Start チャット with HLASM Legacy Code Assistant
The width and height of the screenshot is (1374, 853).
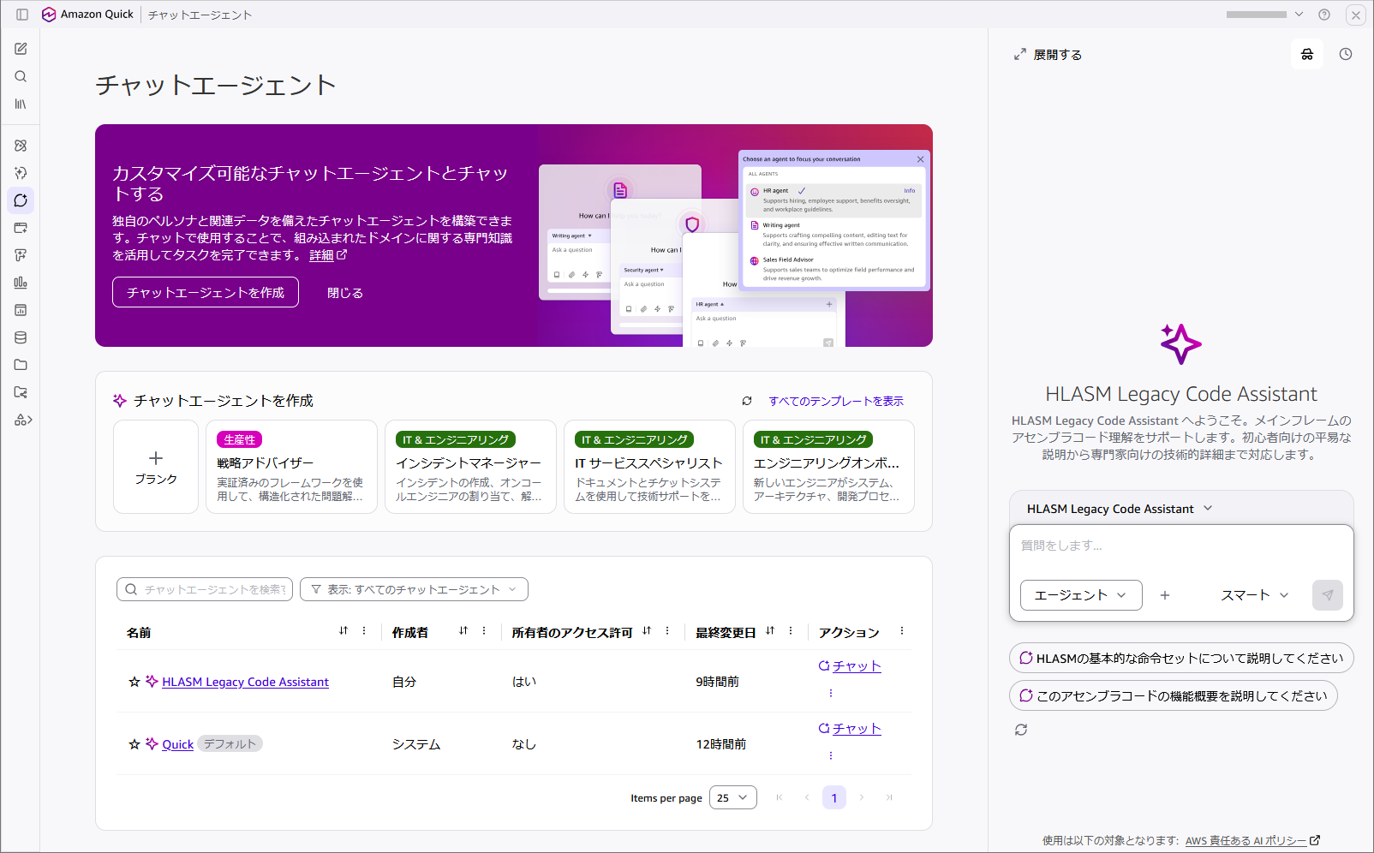pos(850,665)
